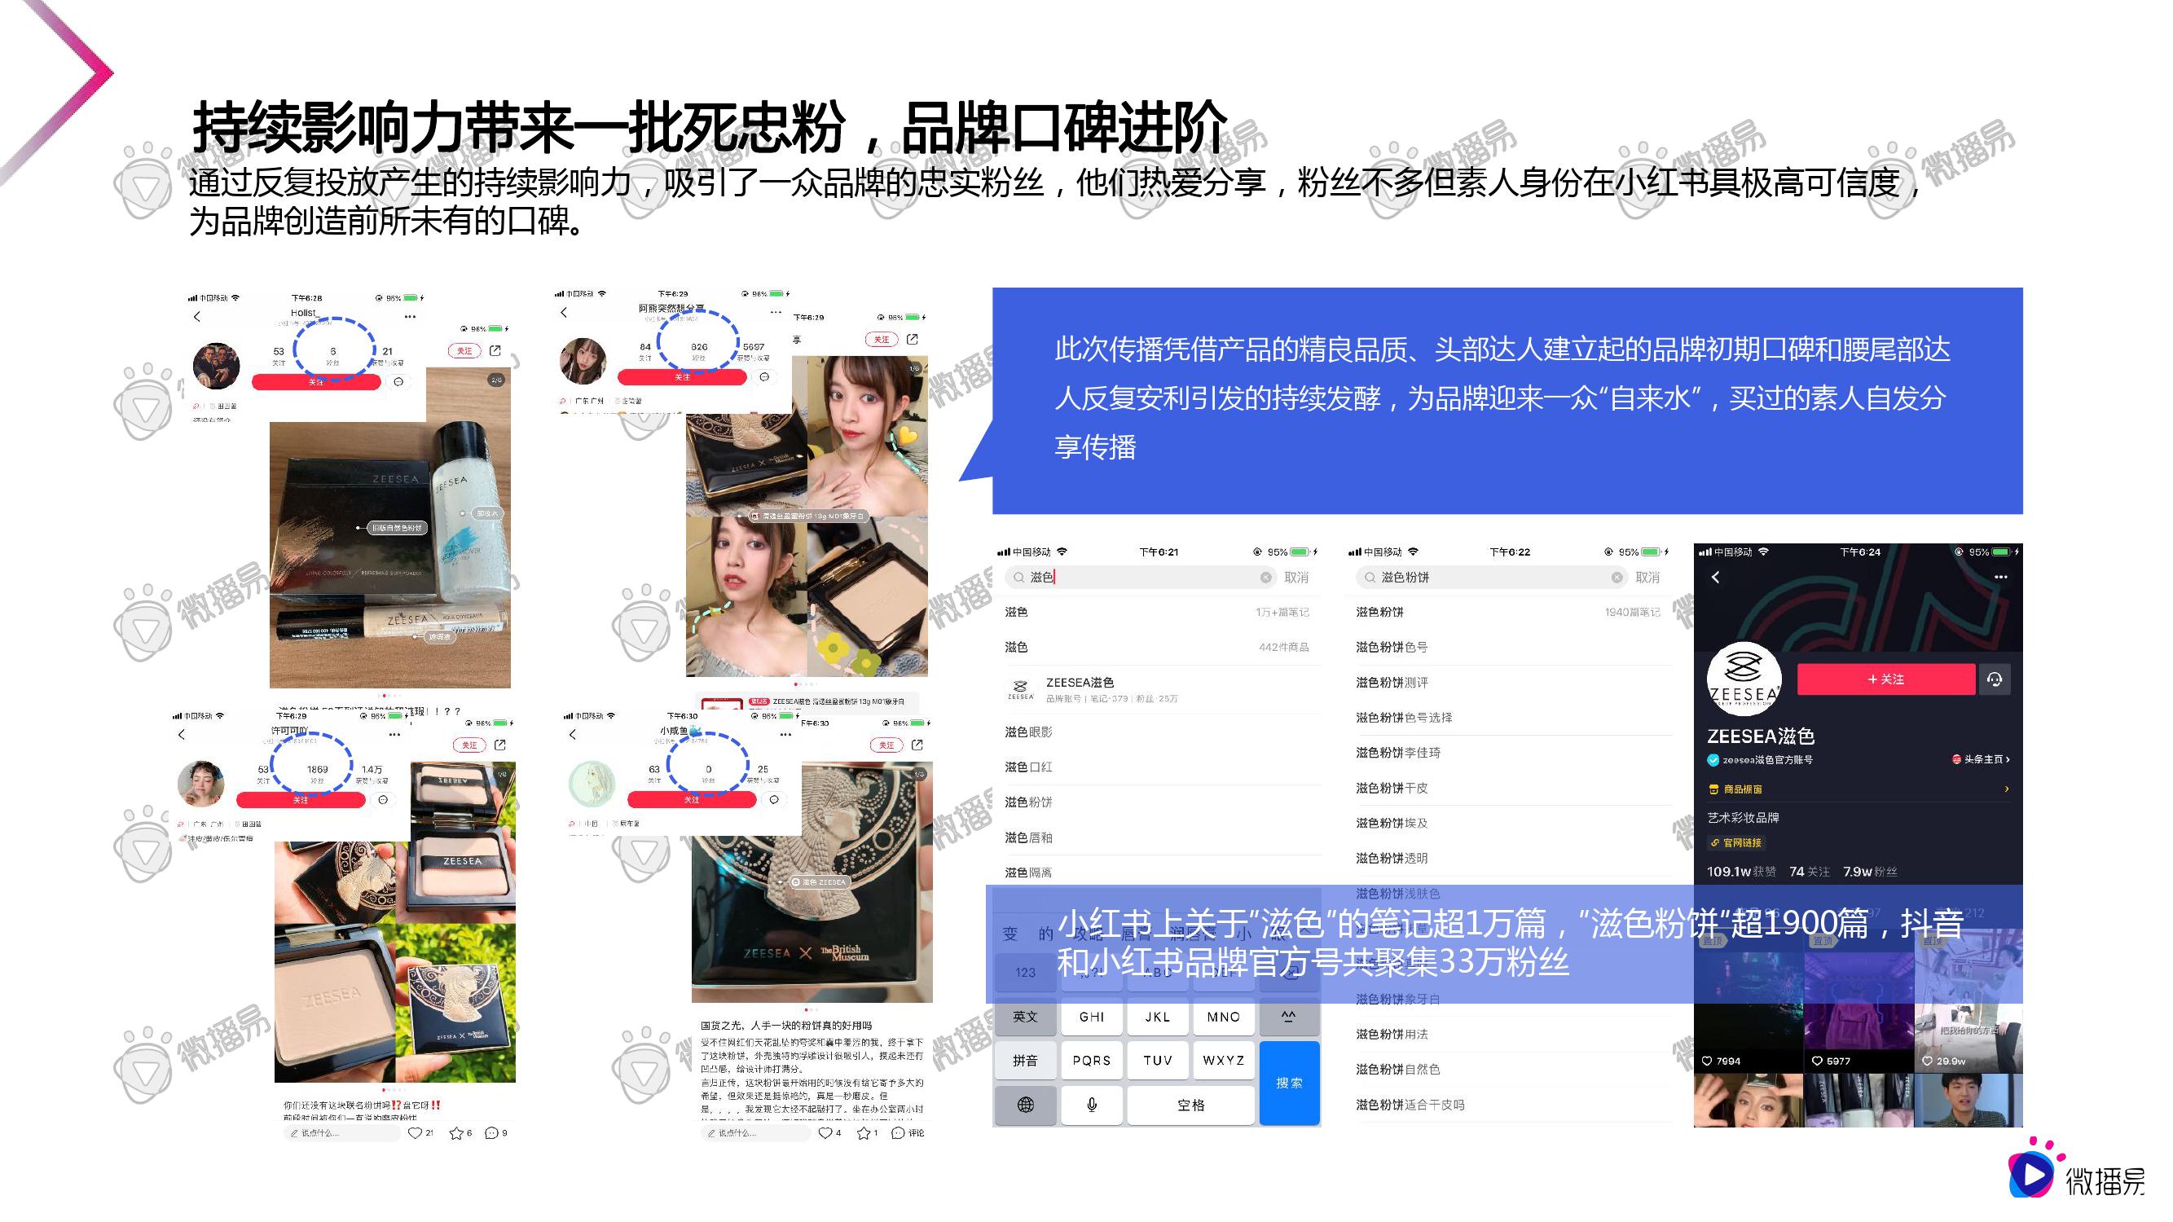Favorite the note with 6 stars
The width and height of the screenshot is (2173, 1222).
tap(456, 1133)
